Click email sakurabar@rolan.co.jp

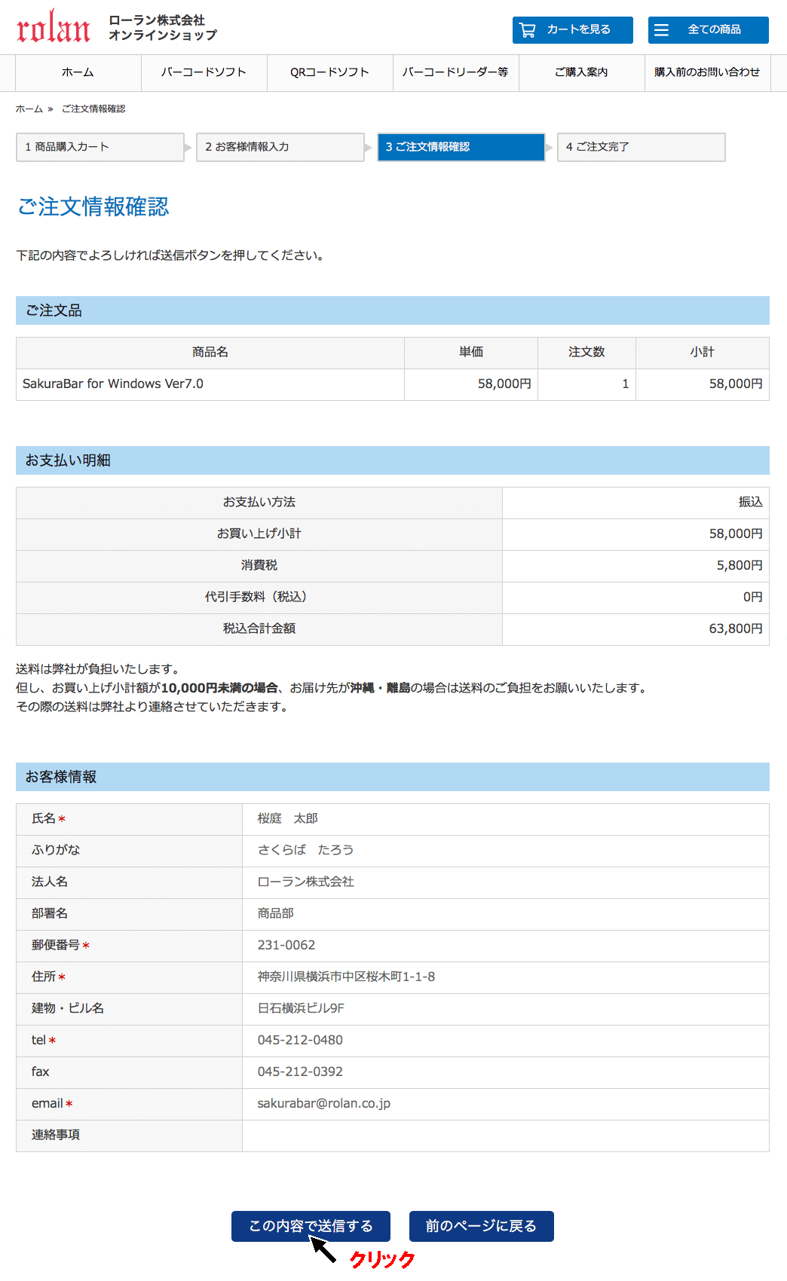pyautogui.click(x=324, y=1103)
